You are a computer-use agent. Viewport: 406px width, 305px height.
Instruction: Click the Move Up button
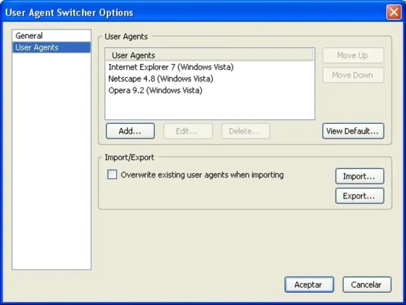tap(353, 55)
